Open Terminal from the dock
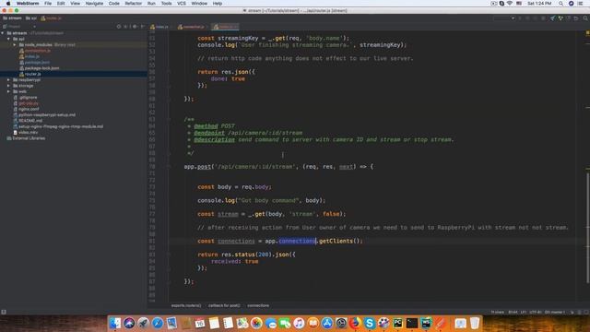The height and width of the screenshot is (332, 590). point(412,323)
